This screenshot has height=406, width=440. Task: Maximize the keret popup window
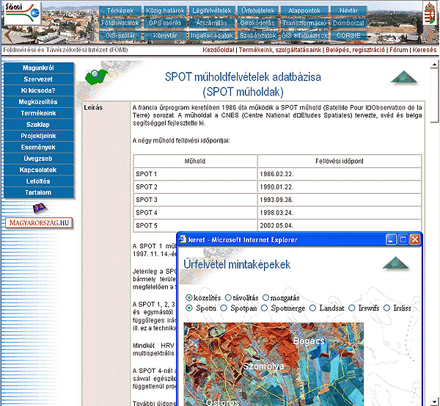click(403, 239)
